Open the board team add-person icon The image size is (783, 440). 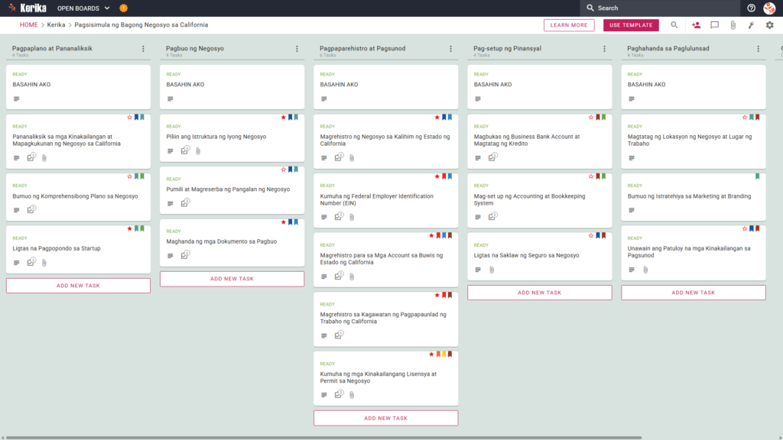(696, 25)
